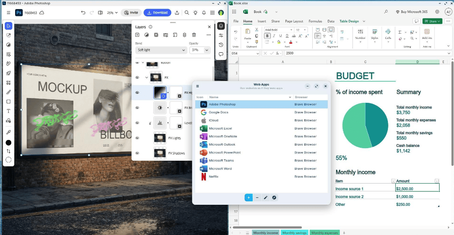
Task: Click the delete layer trash icon
Action: click(x=194, y=35)
